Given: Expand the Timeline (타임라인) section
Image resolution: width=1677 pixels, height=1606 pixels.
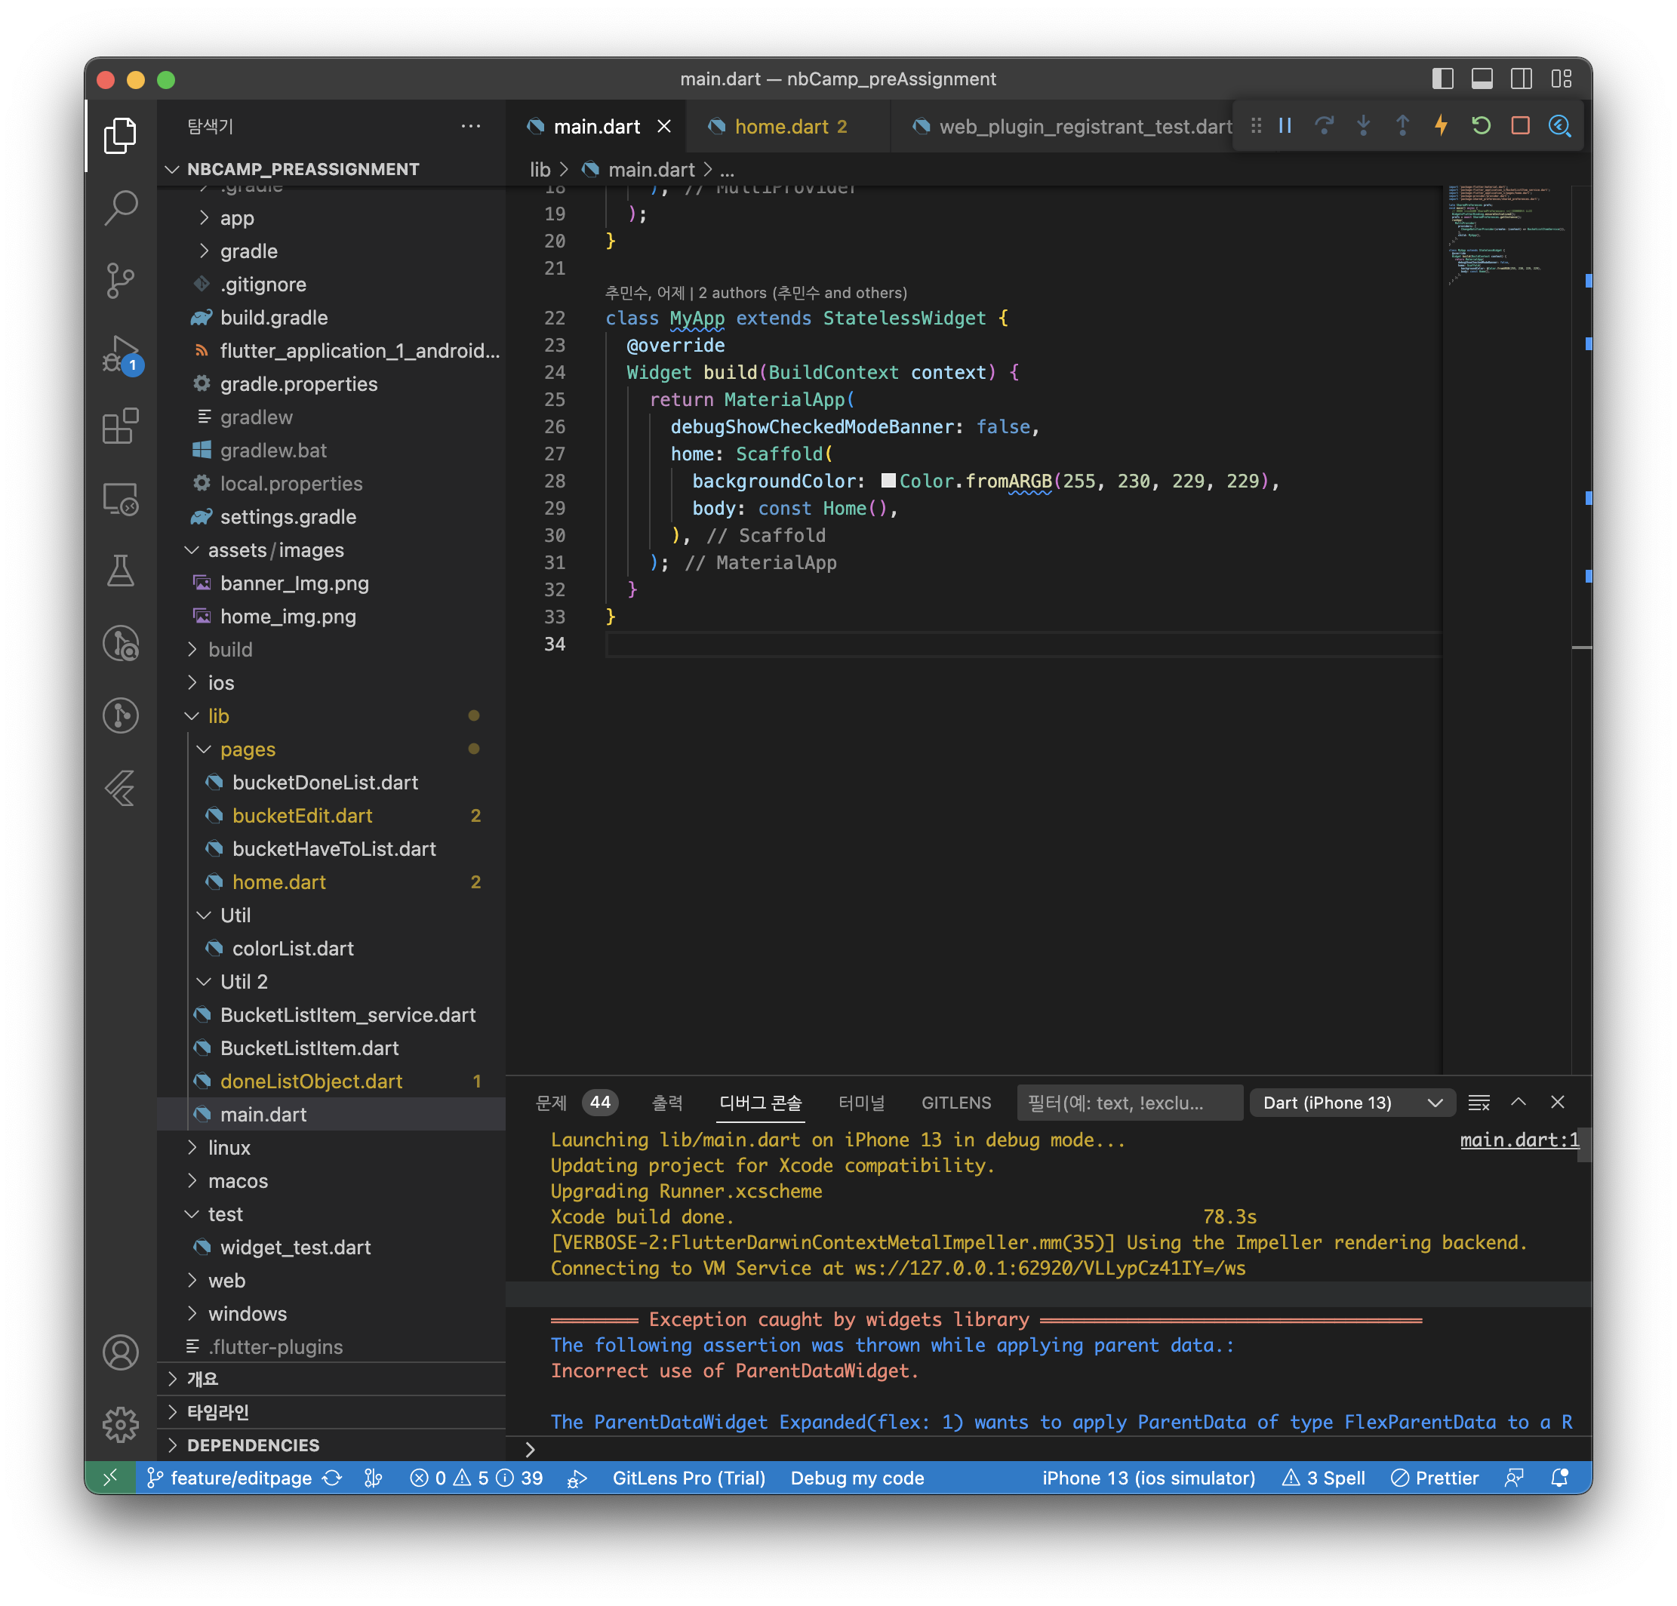Looking at the screenshot, I should pos(332,1412).
